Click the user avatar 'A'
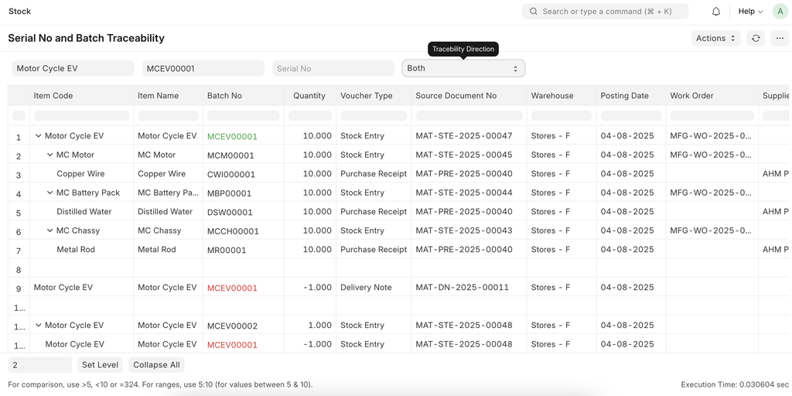This screenshot has height=396, width=792. point(780,12)
